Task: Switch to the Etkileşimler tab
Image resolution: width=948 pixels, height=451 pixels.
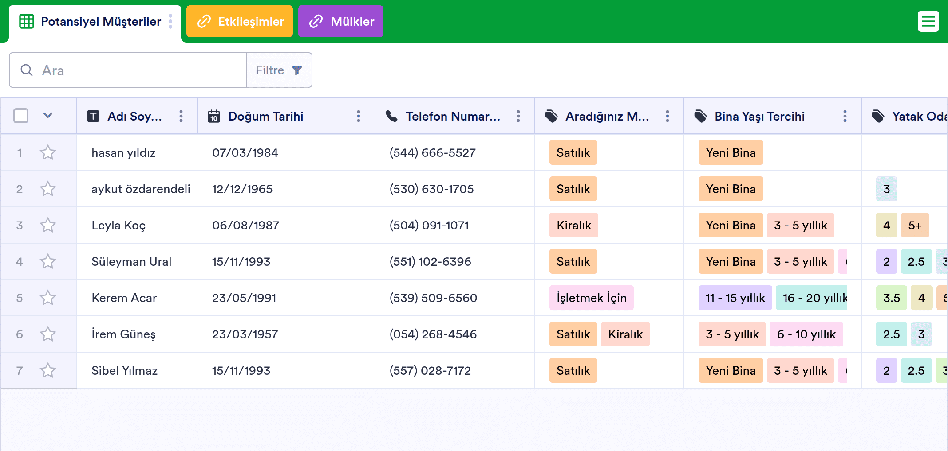Action: [240, 21]
